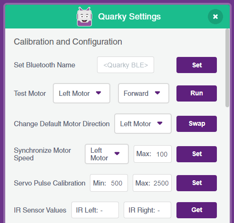Screen dimensions: 234x223
Task: Get the IR sensor values
Action: 196,210
